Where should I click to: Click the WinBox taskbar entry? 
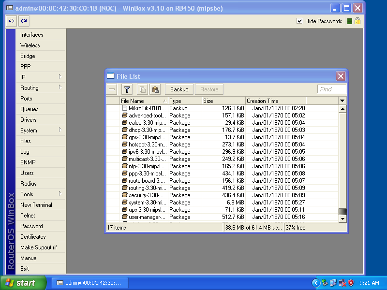pyautogui.click(x=89, y=283)
